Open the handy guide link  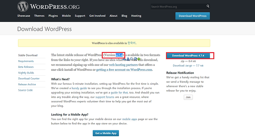(x=79, y=88)
